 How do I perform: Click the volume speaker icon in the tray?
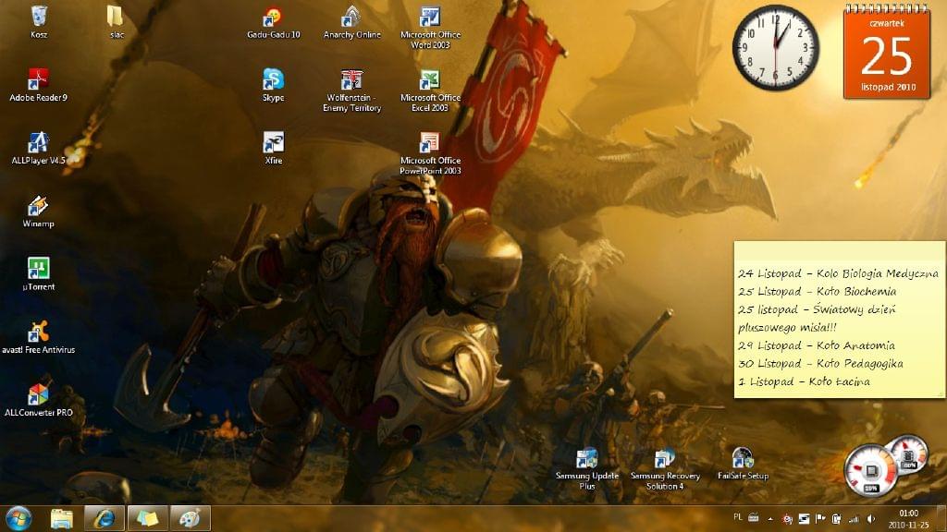click(x=870, y=519)
